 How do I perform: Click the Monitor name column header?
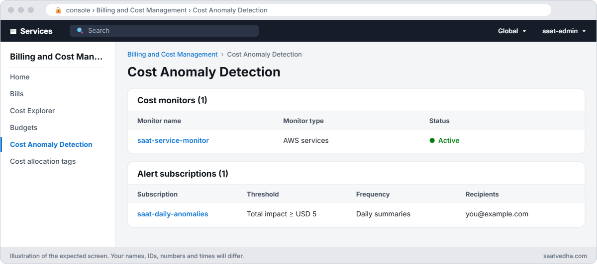click(159, 121)
